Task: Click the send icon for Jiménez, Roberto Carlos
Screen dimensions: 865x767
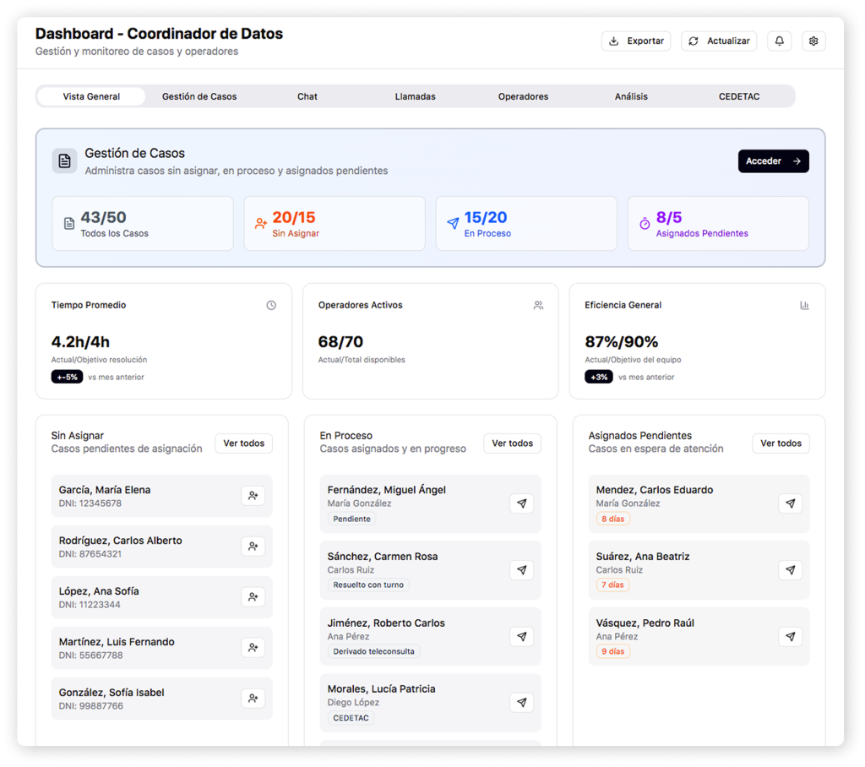Action: [x=521, y=636]
